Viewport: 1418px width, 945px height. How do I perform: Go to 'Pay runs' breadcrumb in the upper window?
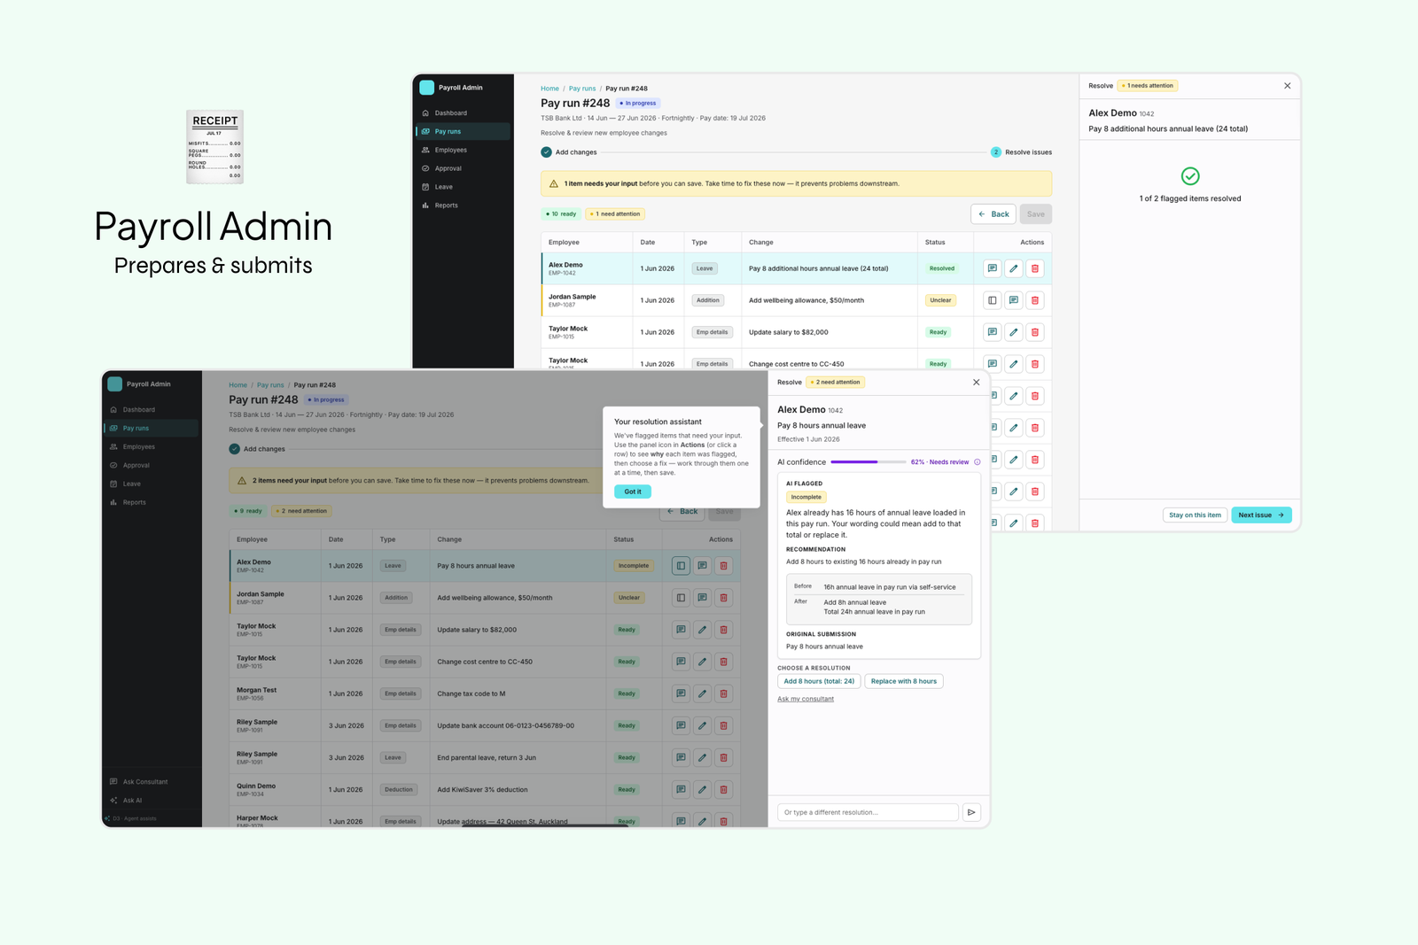point(582,89)
